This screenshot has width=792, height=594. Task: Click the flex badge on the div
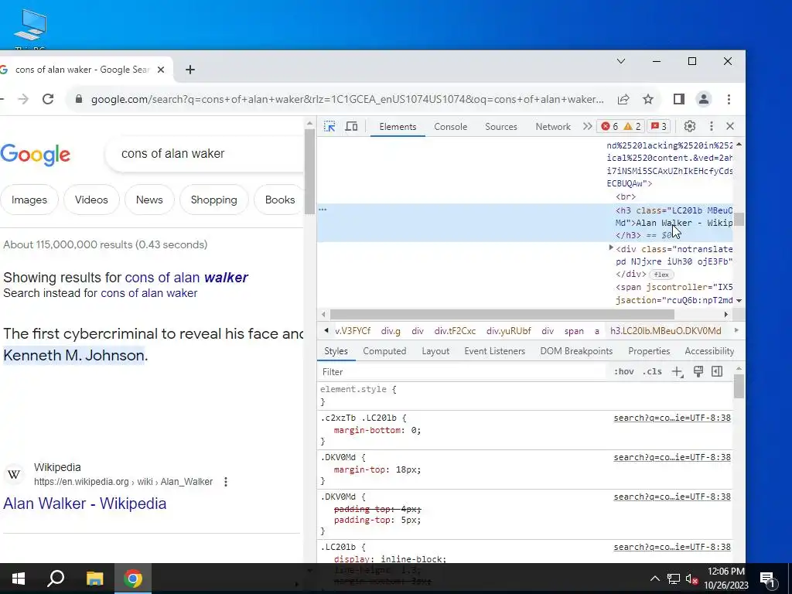[x=661, y=275]
